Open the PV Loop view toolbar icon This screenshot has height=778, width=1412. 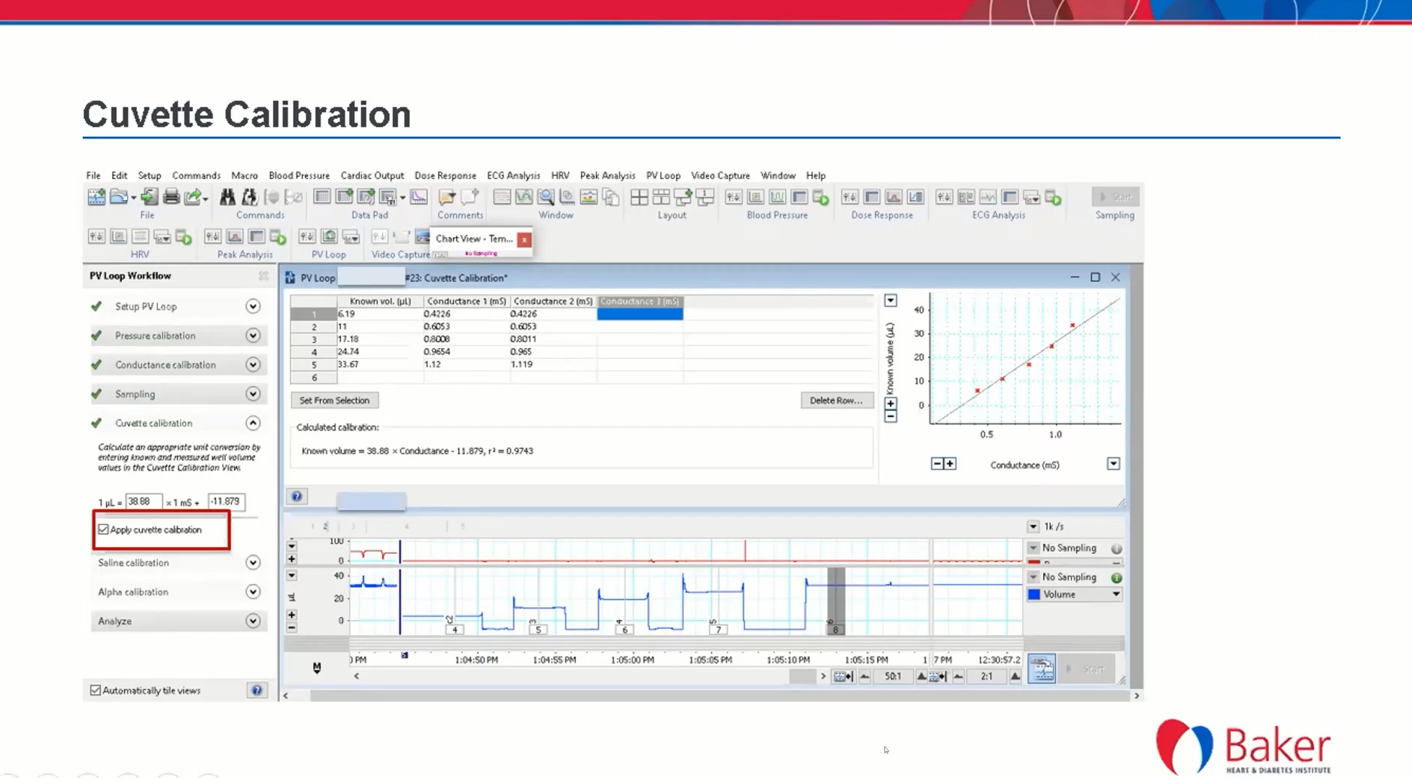pyautogui.click(x=329, y=237)
